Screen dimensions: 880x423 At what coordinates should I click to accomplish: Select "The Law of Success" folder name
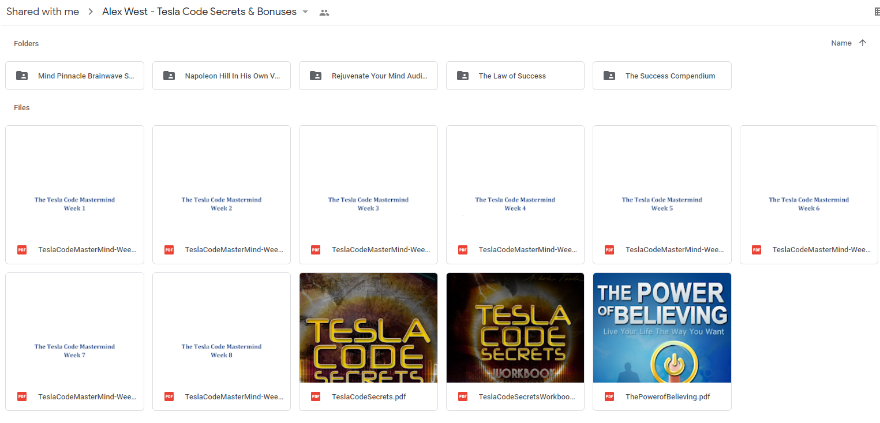pyautogui.click(x=512, y=76)
